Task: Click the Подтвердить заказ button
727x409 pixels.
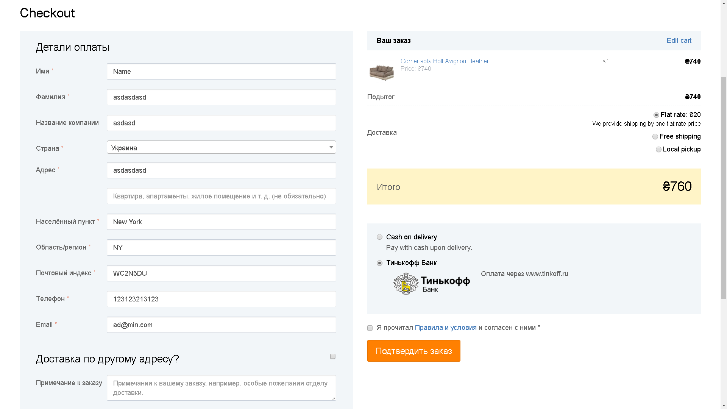Action: [x=413, y=351]
